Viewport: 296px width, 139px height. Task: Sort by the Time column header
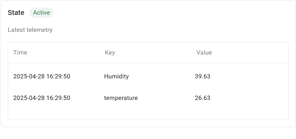click(x=20, y=53)
